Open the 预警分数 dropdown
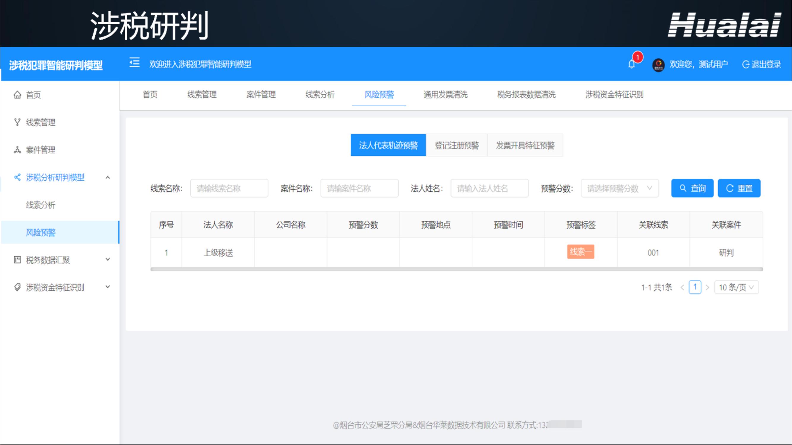The height and width of the screenshot is (445, 792). click(x=619, y=188)
